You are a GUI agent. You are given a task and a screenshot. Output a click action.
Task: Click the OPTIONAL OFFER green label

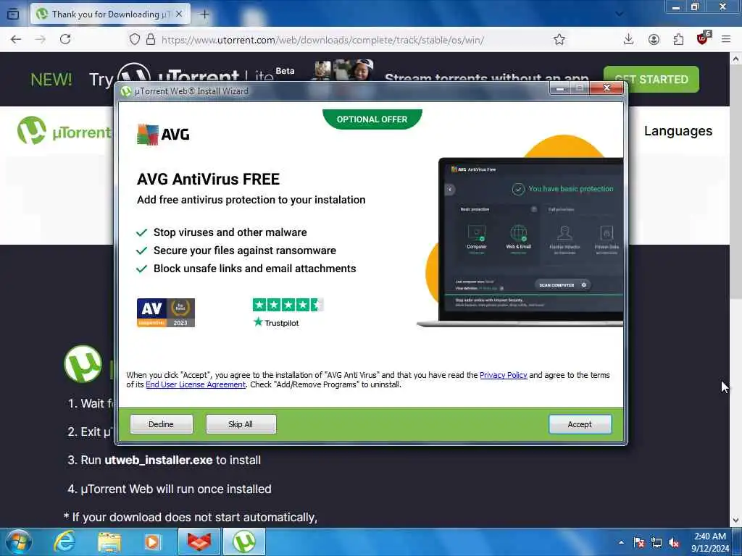[372, 119]
